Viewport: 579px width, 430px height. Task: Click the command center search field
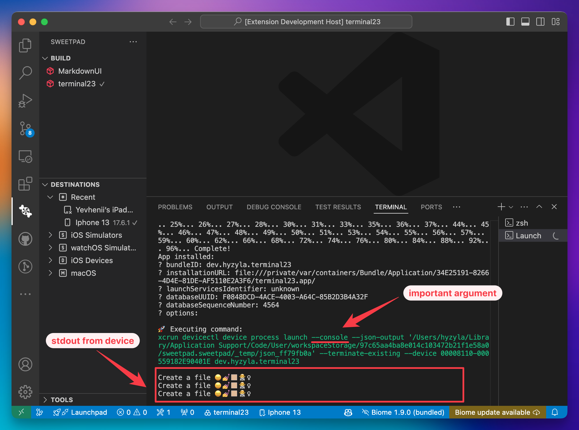click(306, 22)
